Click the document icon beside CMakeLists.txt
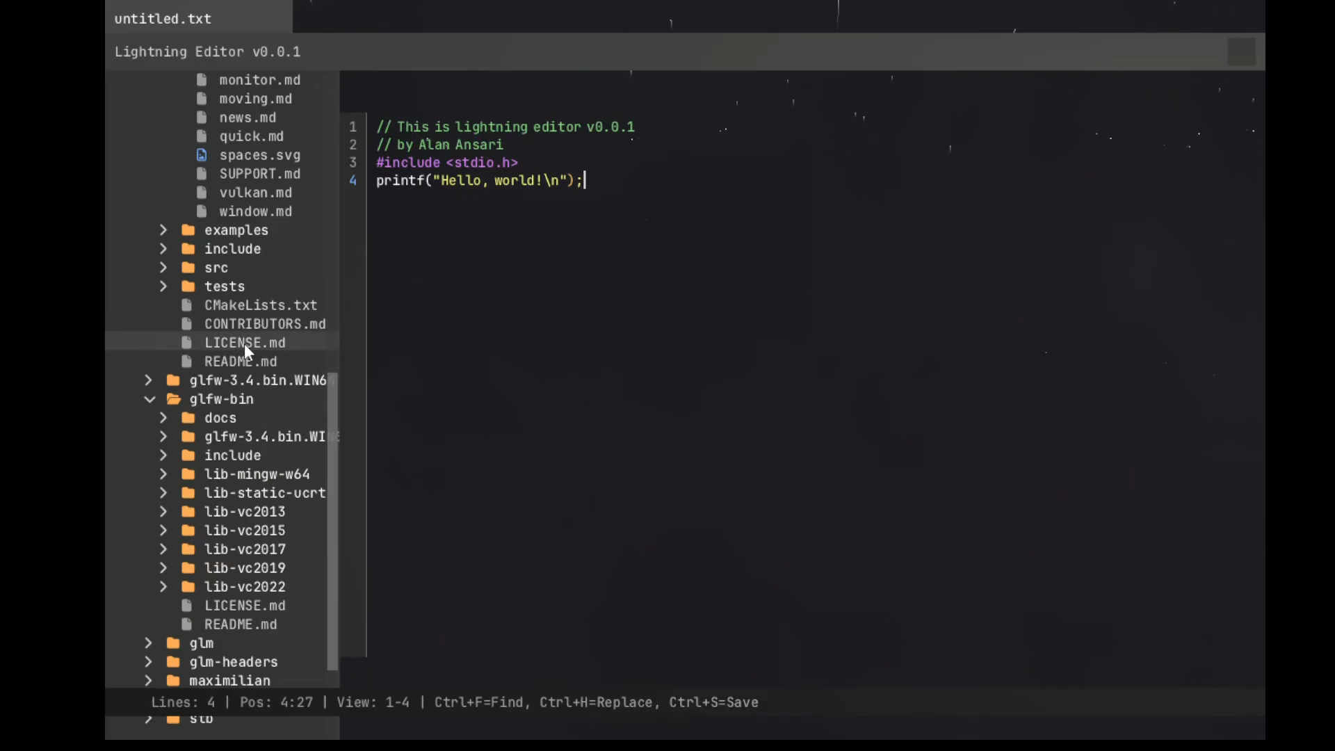Viewport: 1335px width, 751px height. pos(187,305)
